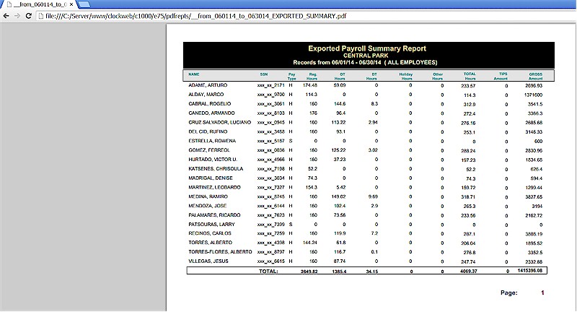Click the Page number label
This screenshot has height=312, width=577.
point(509,293)
